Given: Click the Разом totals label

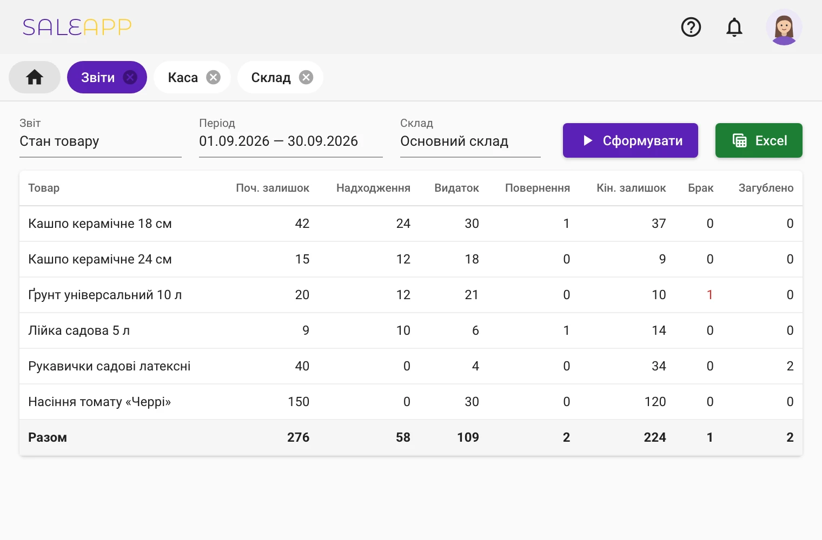Looking at the screenshot, I should coord(48,437).
